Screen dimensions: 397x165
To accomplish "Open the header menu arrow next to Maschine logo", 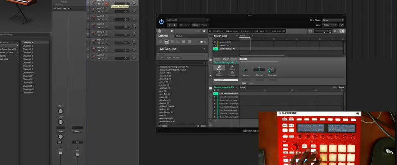I will (166, 31).
